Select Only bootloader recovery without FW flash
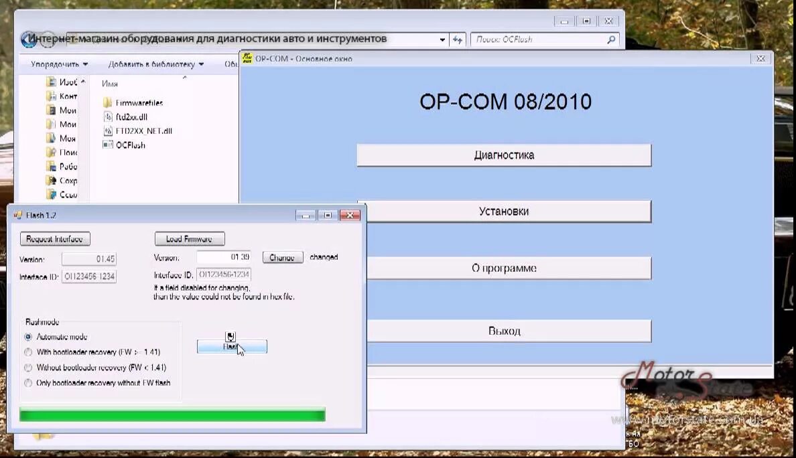The width and height of the screenshot is (796, 458). (x=28, y=383)
